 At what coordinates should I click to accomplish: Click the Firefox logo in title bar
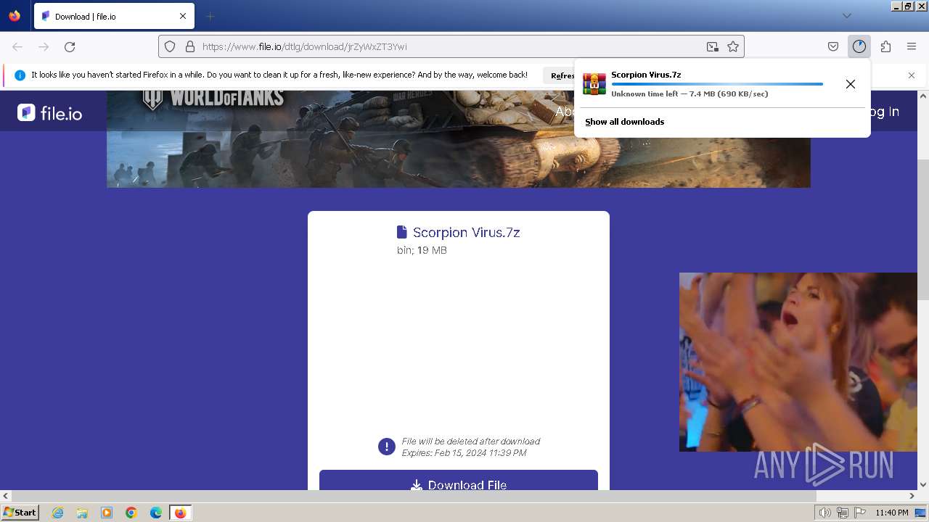pyautogui.click(x=15, y=16)
